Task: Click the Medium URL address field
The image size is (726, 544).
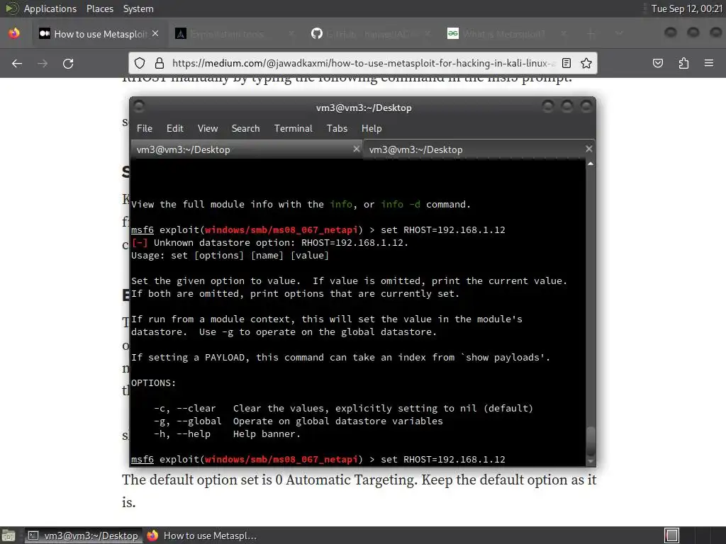Action: (364, 63)
